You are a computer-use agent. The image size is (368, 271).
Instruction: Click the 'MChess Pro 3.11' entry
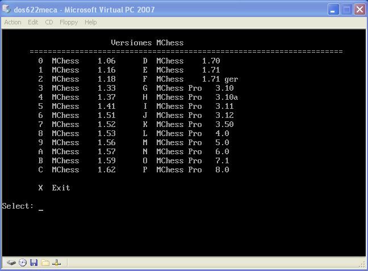188,107
